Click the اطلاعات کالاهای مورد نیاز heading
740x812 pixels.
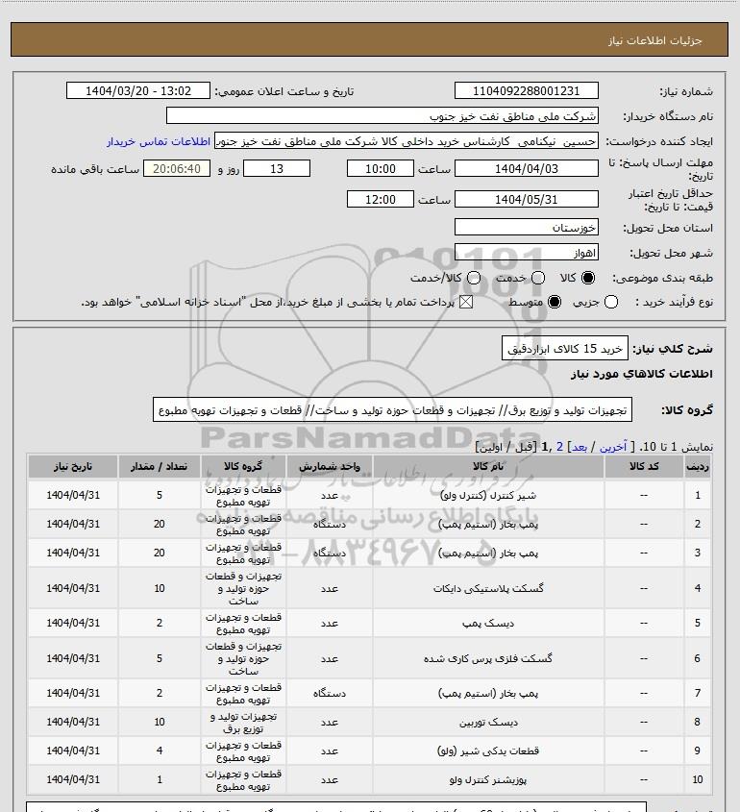pos(642,374)
